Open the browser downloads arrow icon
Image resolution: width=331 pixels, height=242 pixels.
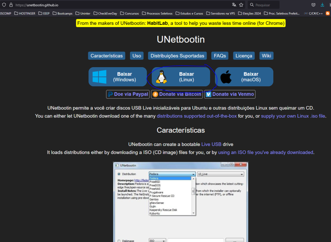point(322,5)
